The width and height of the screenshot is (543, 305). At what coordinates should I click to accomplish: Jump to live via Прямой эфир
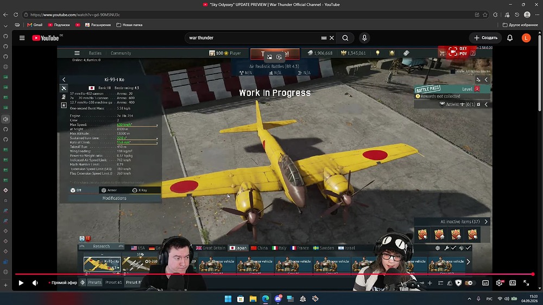(62, 283)
